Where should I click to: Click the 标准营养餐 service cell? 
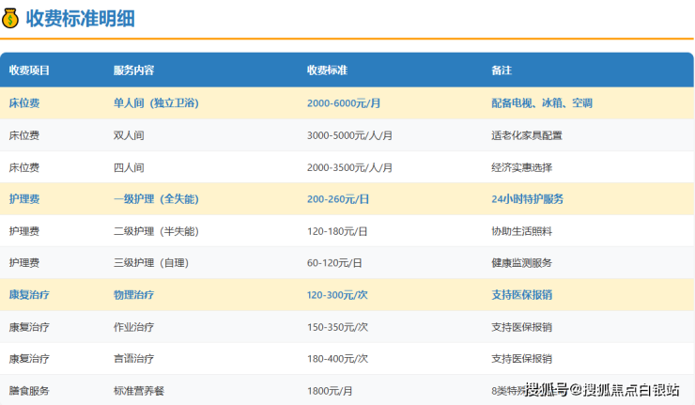(x=139, y=391)
